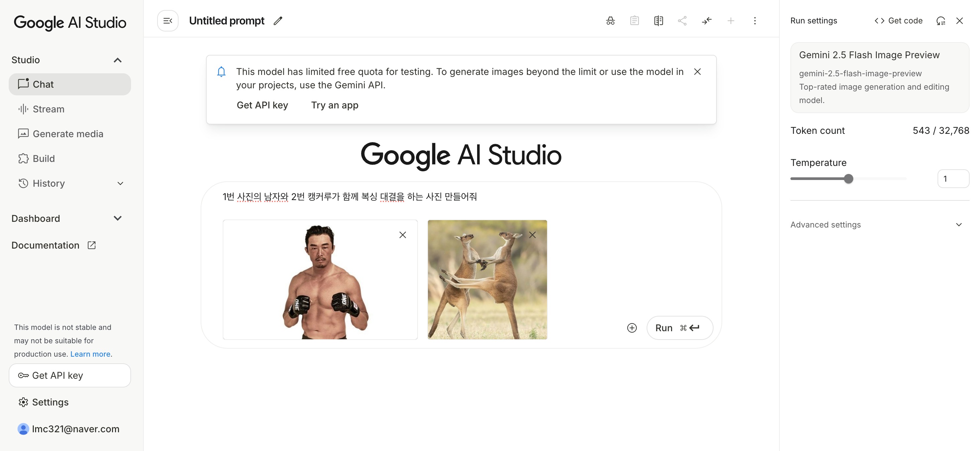Click the pencil icon to rename prompt
This screenshot has height=451, width=979.
[x=278, y=21]
